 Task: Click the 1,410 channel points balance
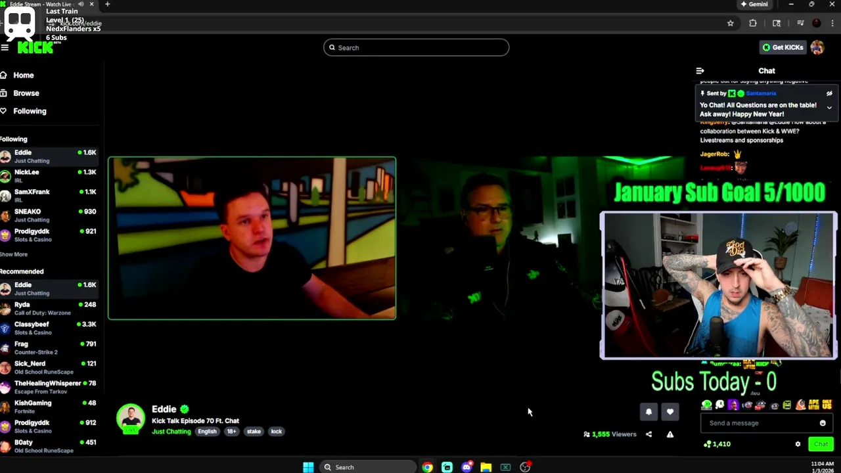(x=717, y=444)
